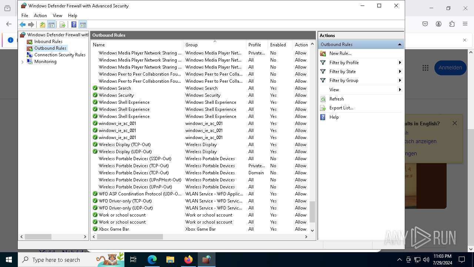
Task: Click the blue Help toolbar icon
Action: (74, 25)
